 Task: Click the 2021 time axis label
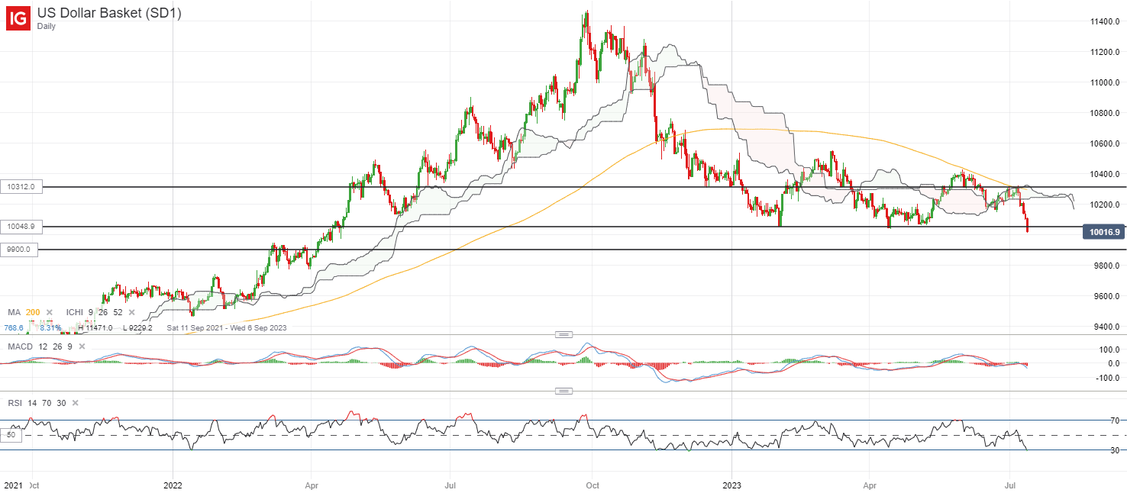click(12, 485)
